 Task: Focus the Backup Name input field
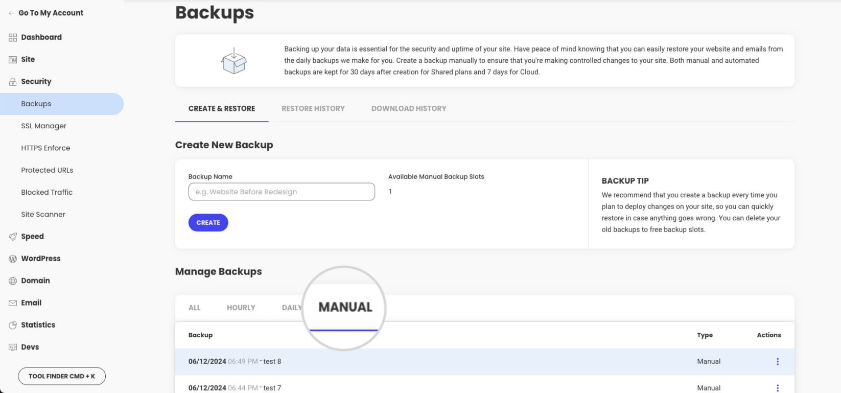pyautogui.click(x=282, y=192)
